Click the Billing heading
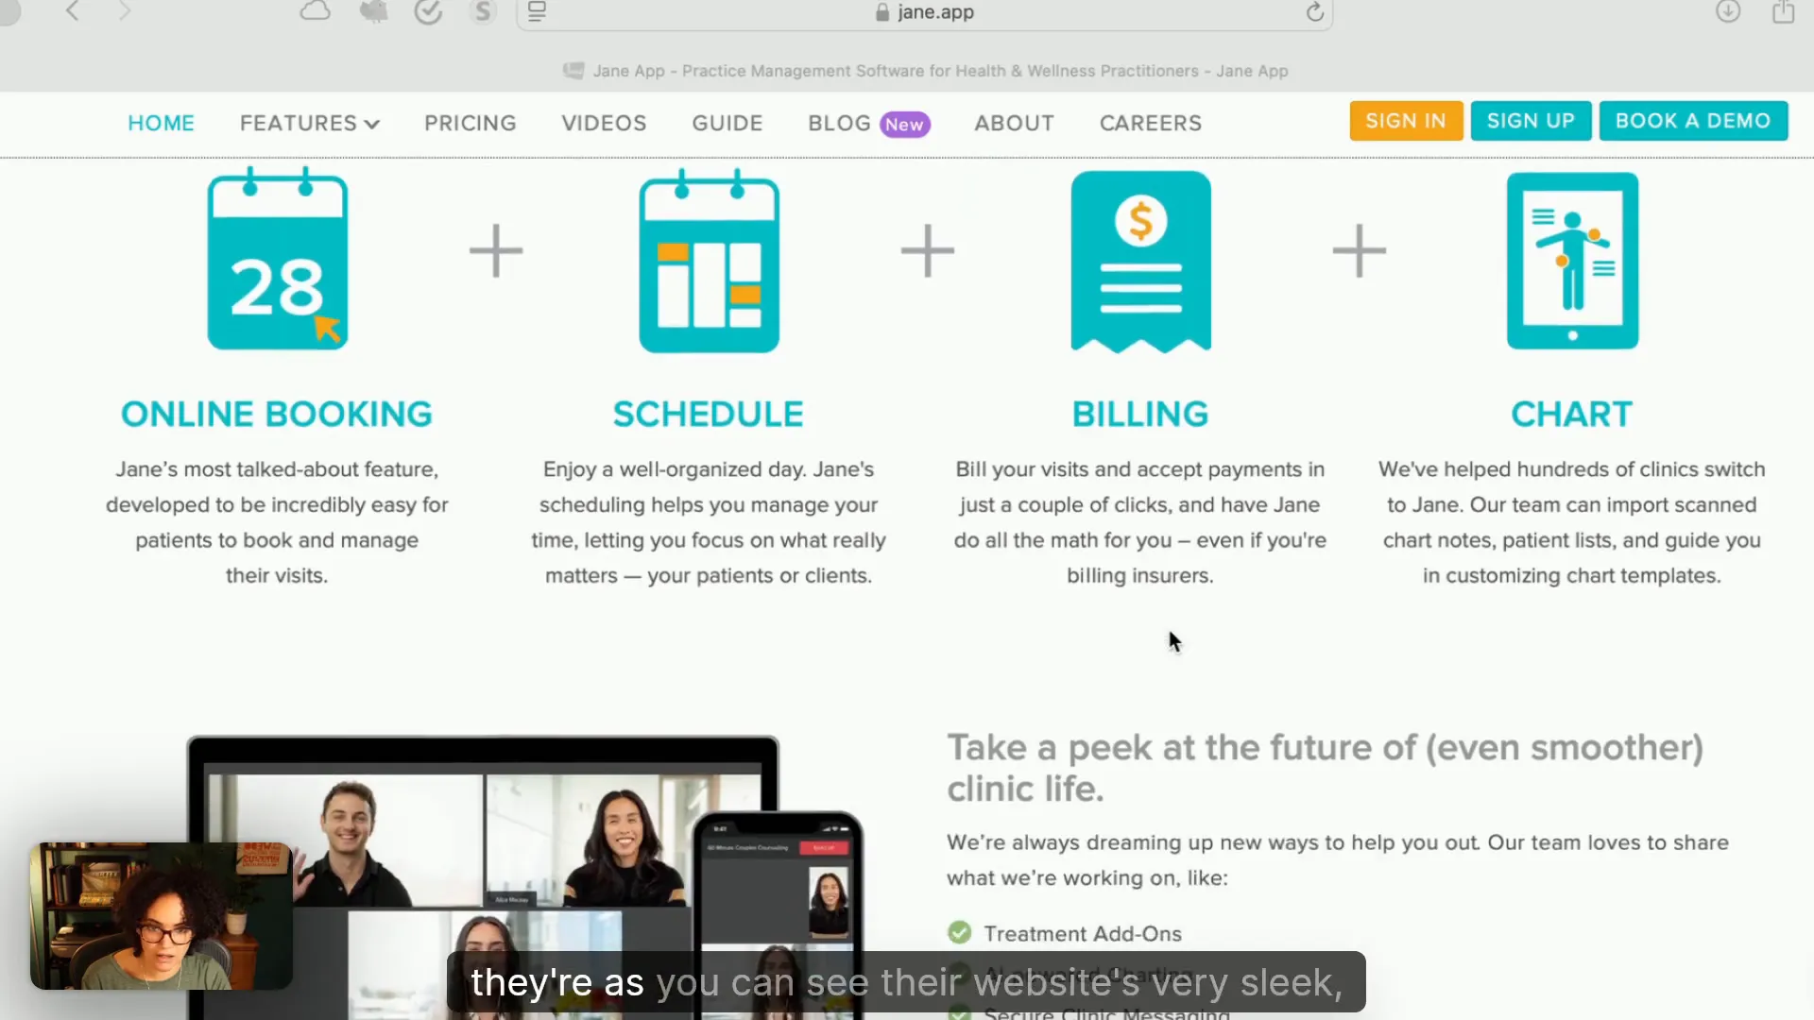The image size is (1814, 1020). (x=1139, y=414)
